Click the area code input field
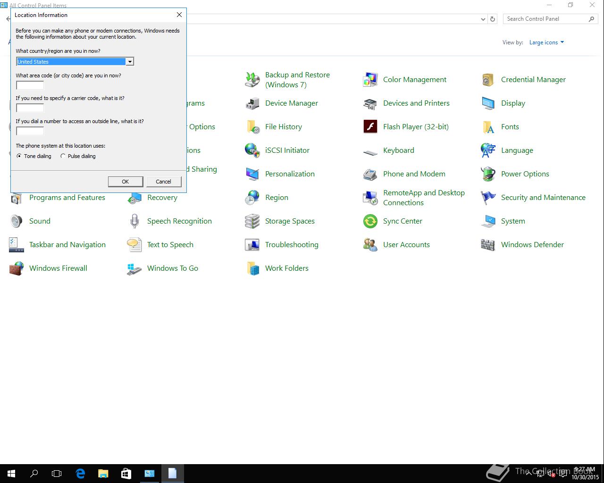 pyautogui.click(x=30, y=85)
